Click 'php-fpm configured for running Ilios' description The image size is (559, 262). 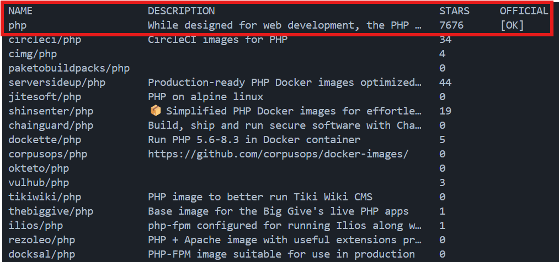[x=285, y=225]
